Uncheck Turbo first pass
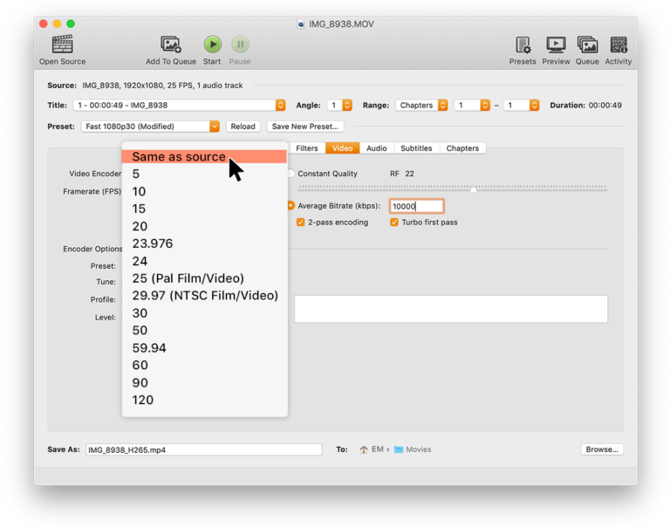 (x=394, y=223)
